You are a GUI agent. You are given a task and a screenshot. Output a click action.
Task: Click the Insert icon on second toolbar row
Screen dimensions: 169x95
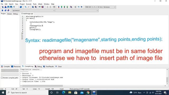[2, 11]
